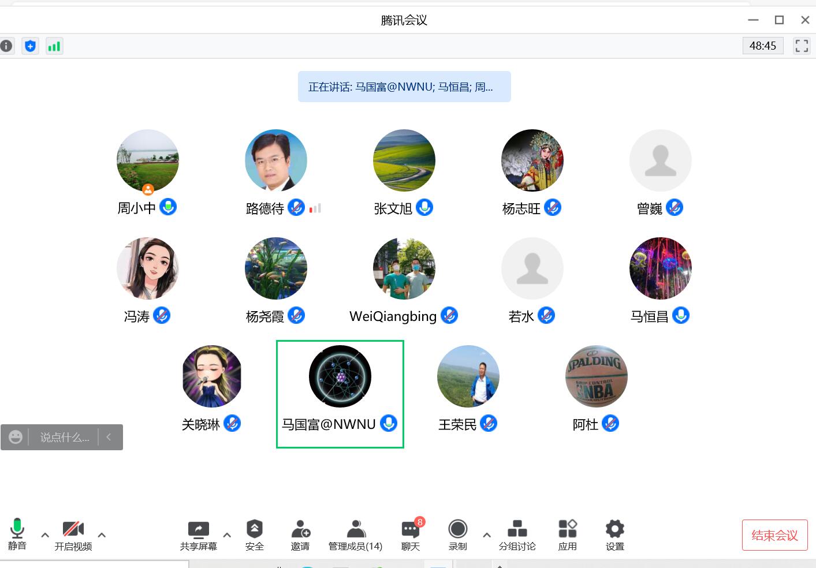This screenshot has height=568, width=816.
Task: Open the Apps (应用) panel
Action: [567, 535]
